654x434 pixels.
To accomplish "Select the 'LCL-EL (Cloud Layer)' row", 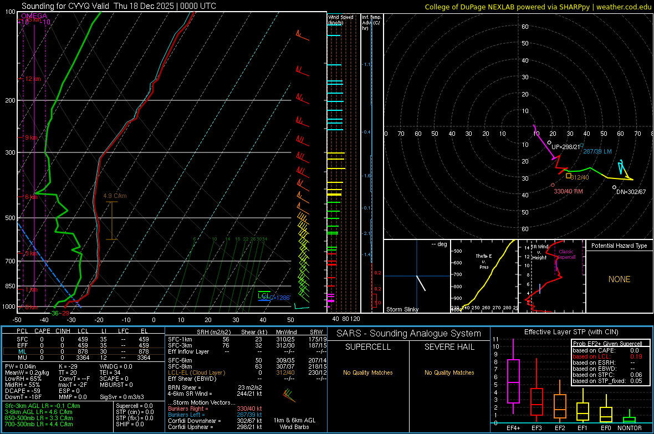I will tap(247, 372).
